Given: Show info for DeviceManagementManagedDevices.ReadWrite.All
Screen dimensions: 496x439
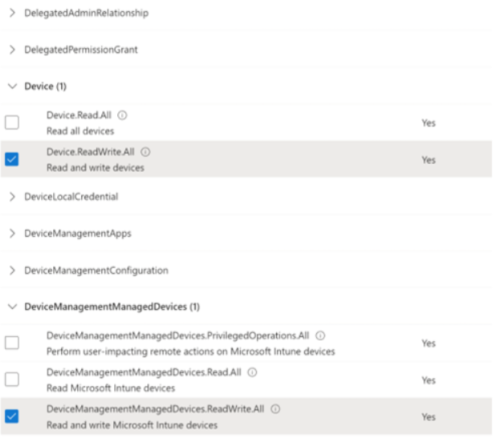Looking at the screenshot, I should pyautogui.click(x=275, y=409).
